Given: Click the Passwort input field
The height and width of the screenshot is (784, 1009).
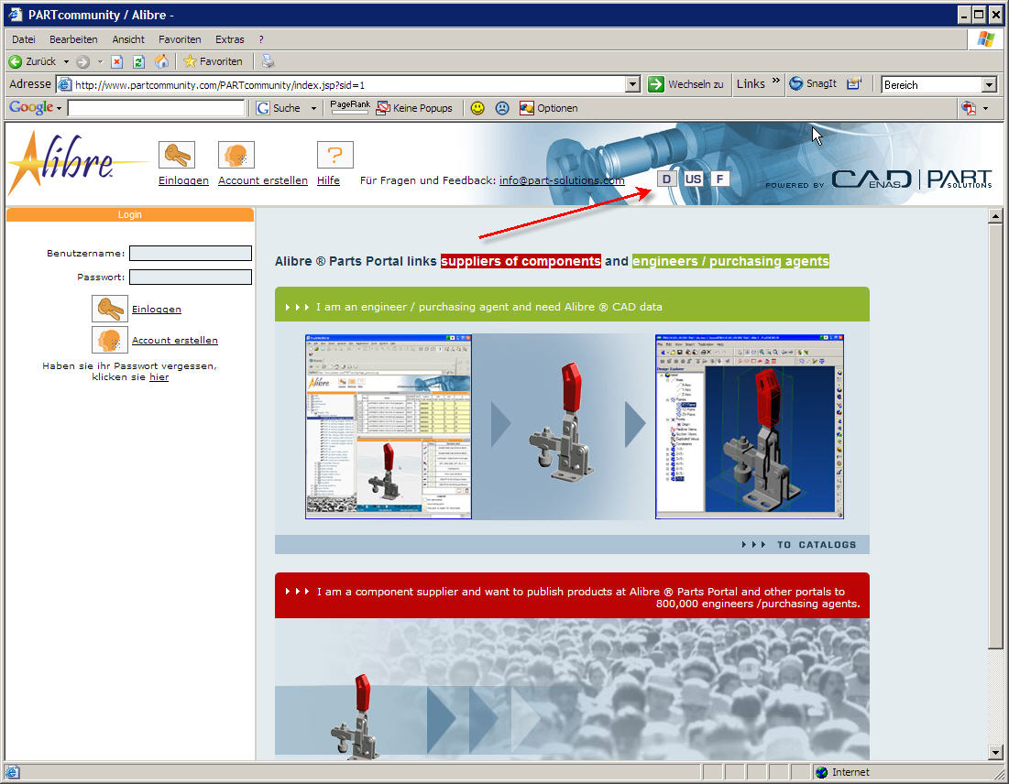Looking at the screenshot, I should 191,278.
